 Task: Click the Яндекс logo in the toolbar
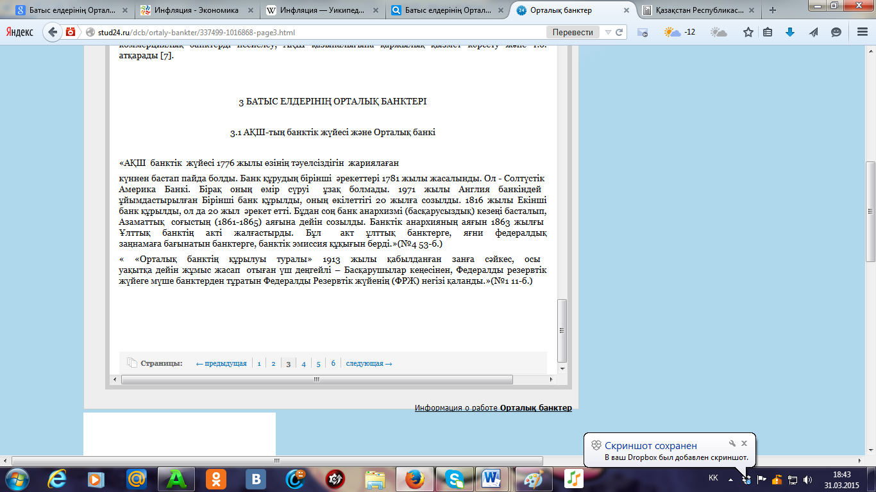[x=19, y=32]
